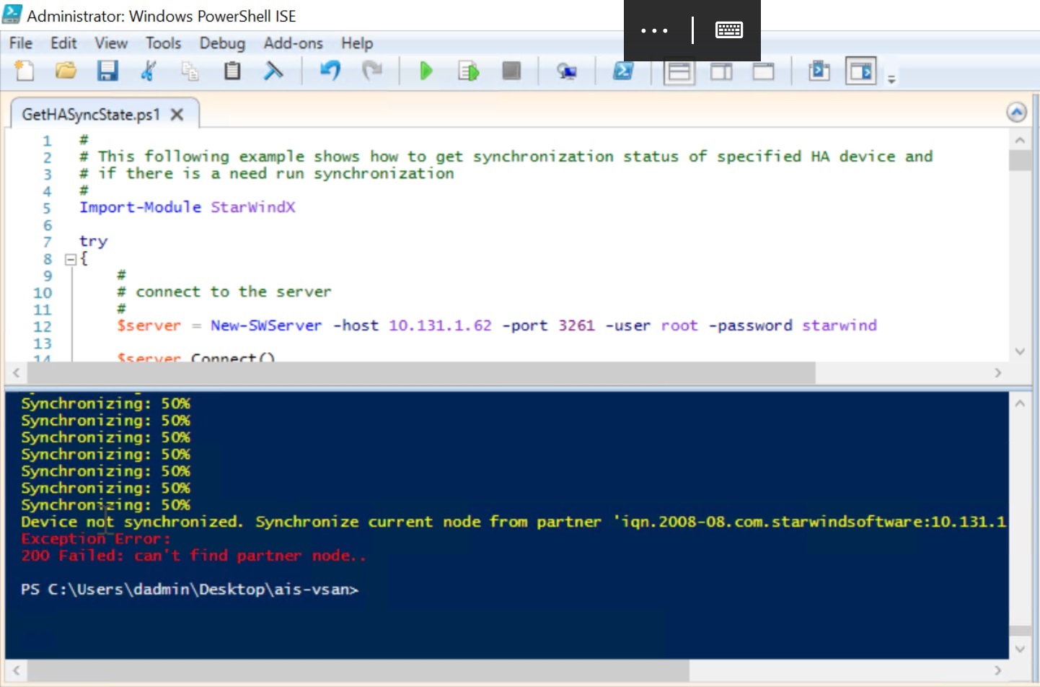Click the Cut scissors icon
This screenshot has height=687, width=1040.
tap(149, 71)
